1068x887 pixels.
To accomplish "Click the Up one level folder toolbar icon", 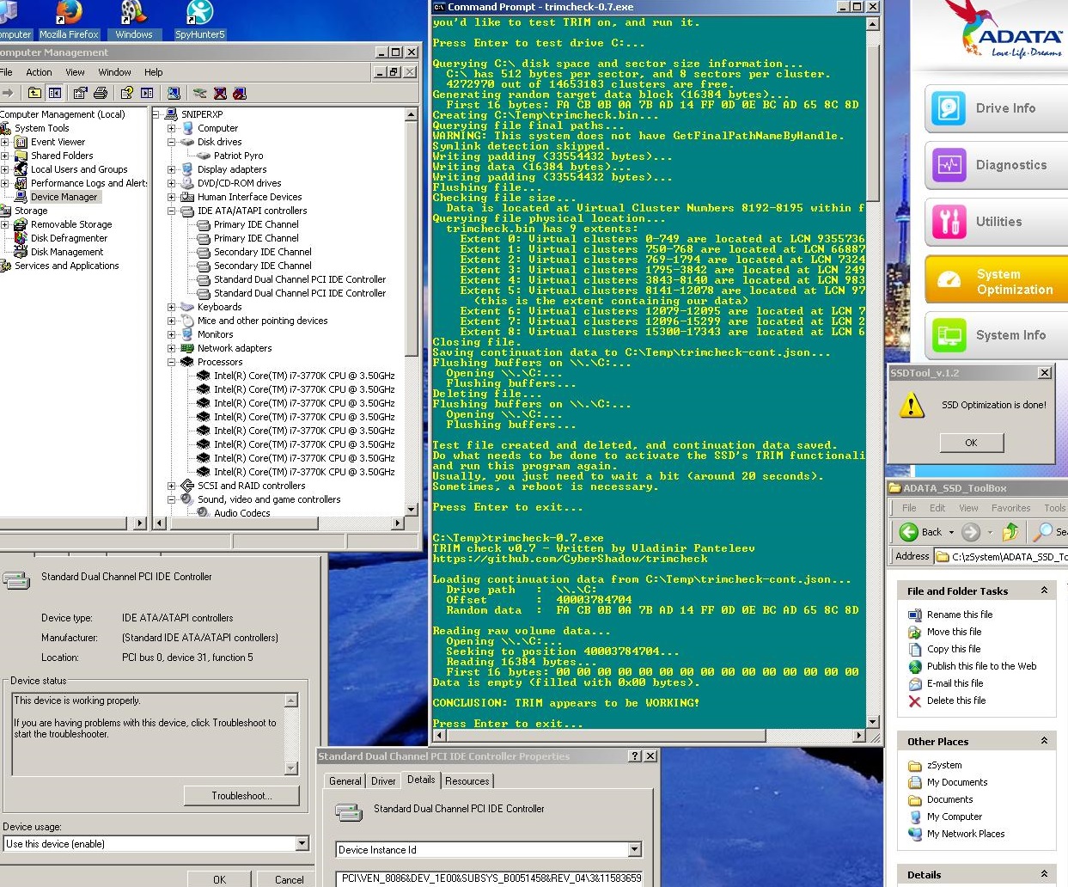I will (34, 93).
